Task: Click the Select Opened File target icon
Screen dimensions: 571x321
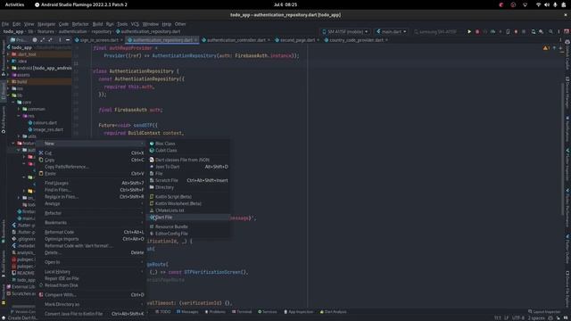Action: 35,40
